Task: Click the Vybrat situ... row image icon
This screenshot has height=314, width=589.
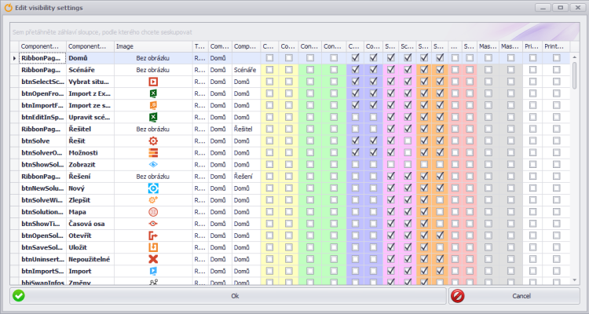Action: tap(153, 82)
